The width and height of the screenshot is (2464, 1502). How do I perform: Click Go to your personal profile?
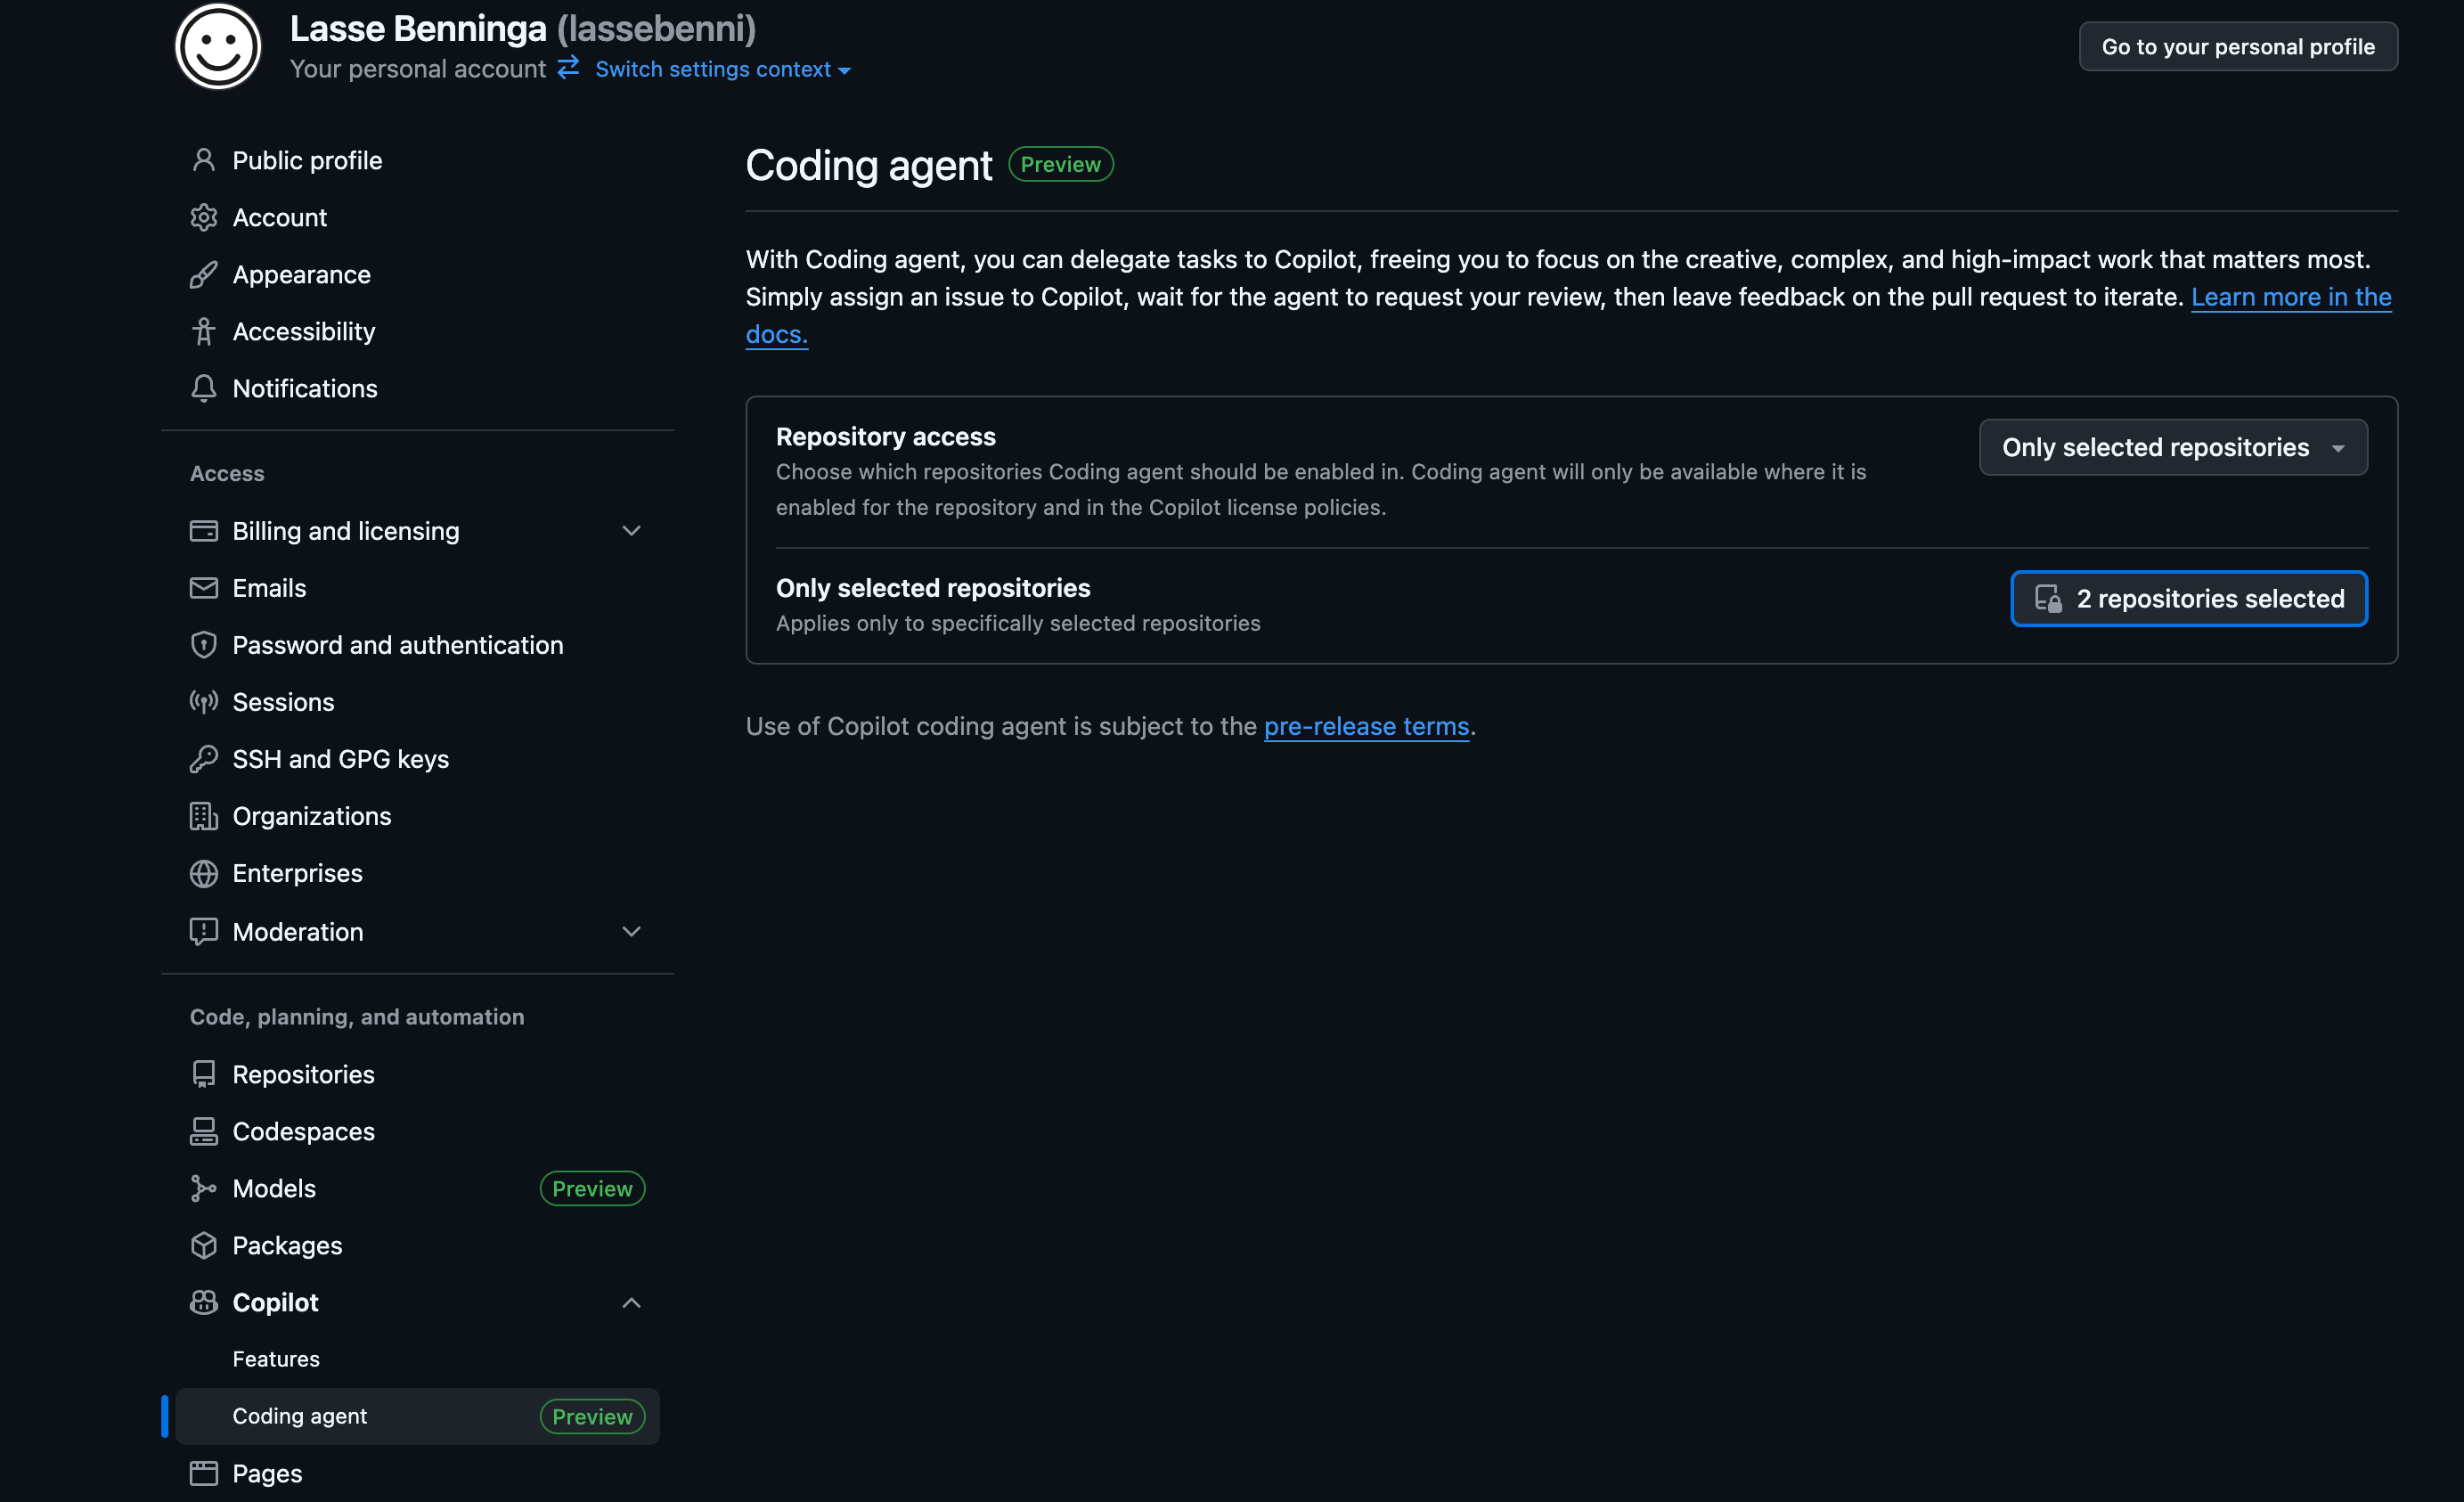click(x=2237, y=46)
